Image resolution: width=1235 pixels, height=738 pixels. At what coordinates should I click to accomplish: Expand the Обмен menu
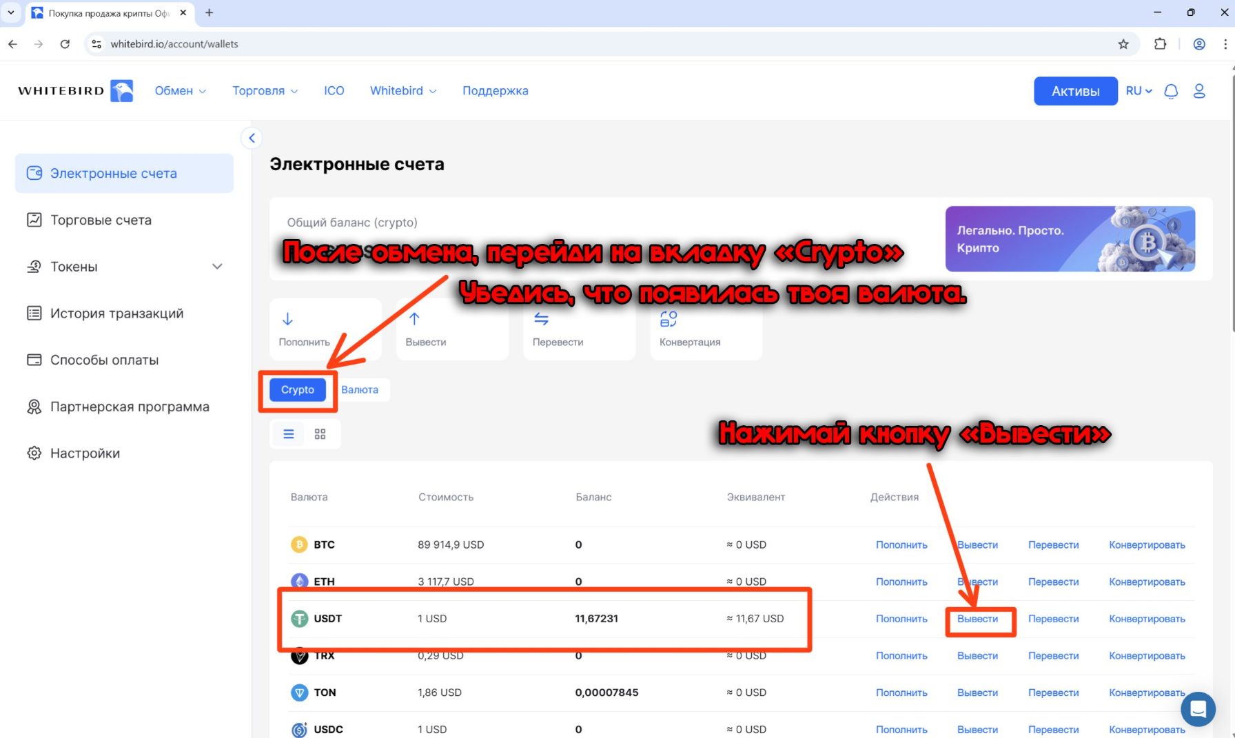click(x=181, y=91)
